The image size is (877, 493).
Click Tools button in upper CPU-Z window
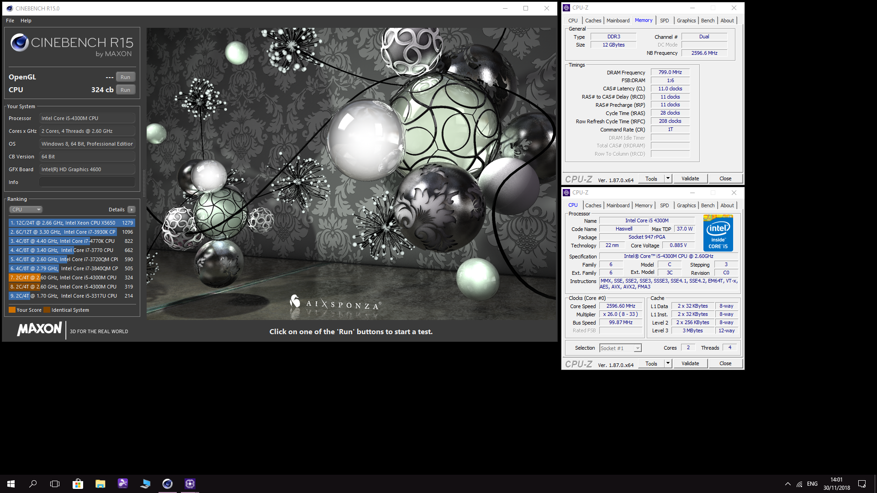(651, 178)
